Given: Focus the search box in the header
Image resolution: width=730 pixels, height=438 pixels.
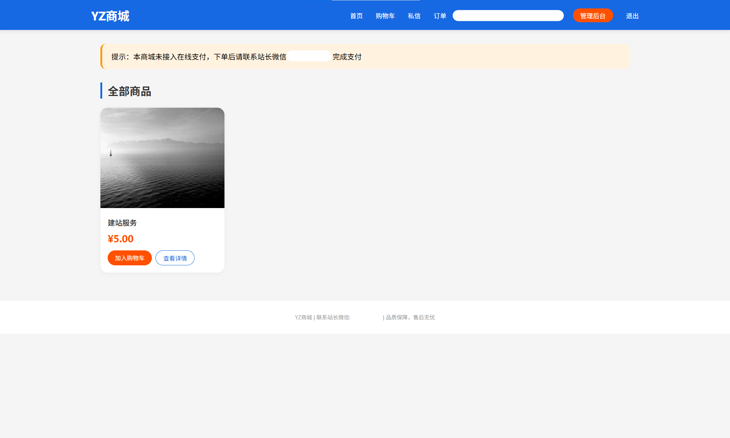Looking at the screenshot, I should pos(508,16).
